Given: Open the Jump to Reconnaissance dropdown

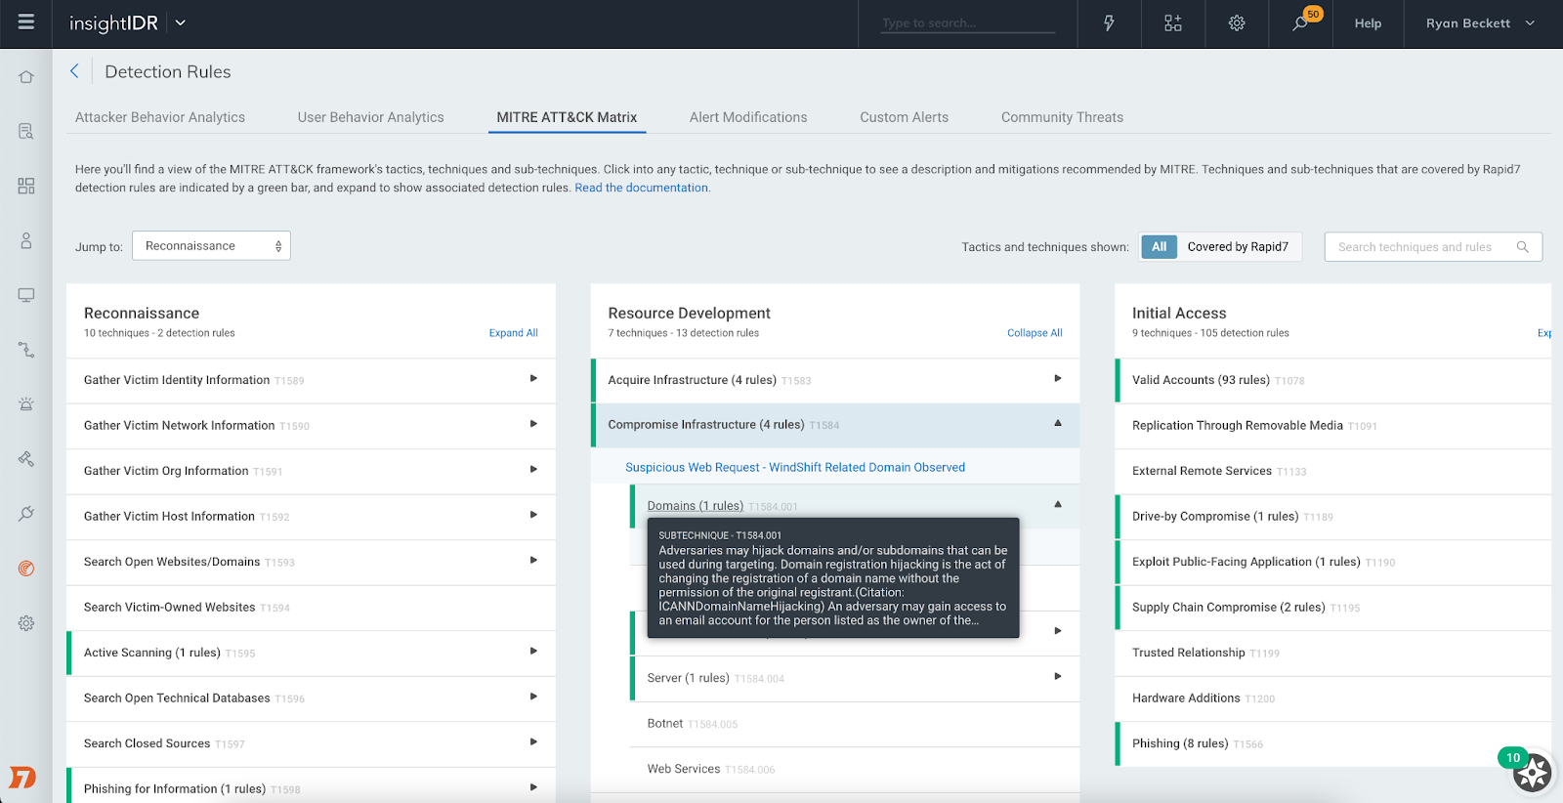Looking at the screenshot, I should tap(211, 246).
